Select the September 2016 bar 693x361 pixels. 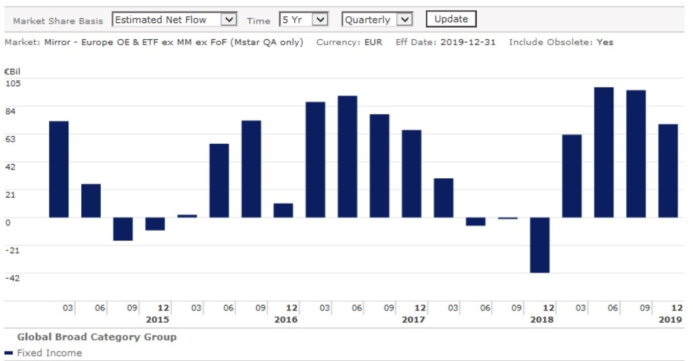pos(252,169)
